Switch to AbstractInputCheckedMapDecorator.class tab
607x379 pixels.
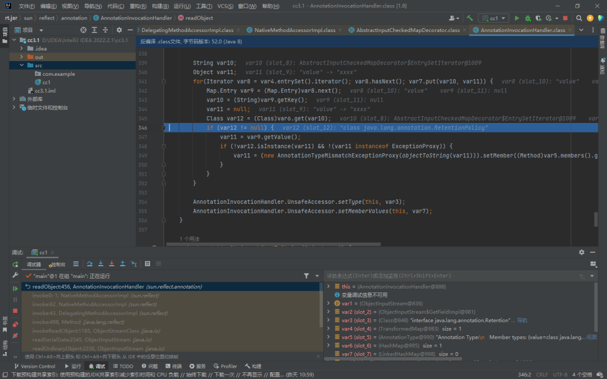pyautogui.click(x=407, y=30)
